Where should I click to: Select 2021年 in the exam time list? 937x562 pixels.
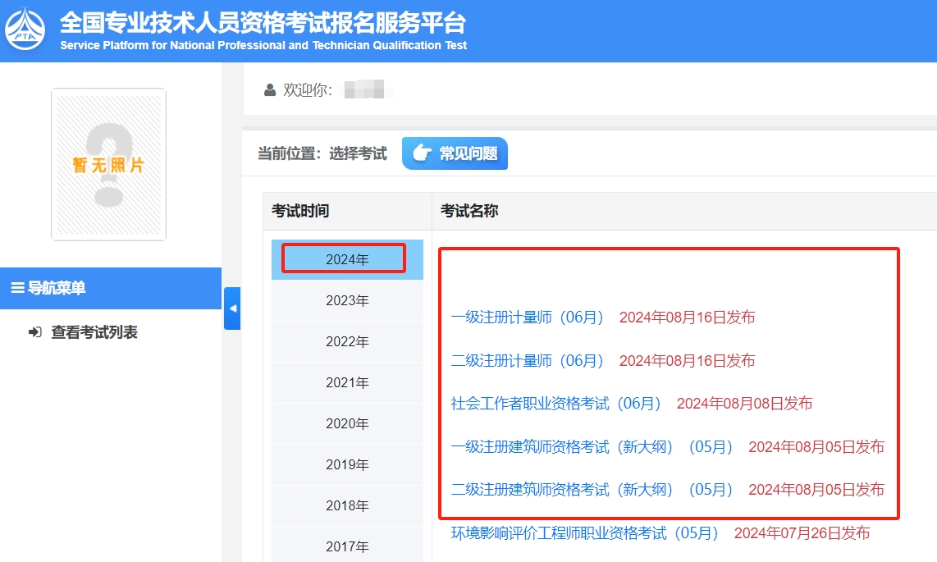346,382
